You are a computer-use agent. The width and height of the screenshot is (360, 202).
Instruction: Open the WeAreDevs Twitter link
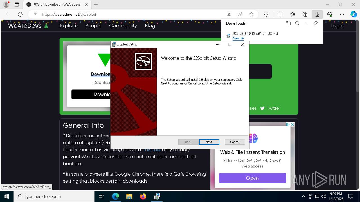click(x=270, y=108)
